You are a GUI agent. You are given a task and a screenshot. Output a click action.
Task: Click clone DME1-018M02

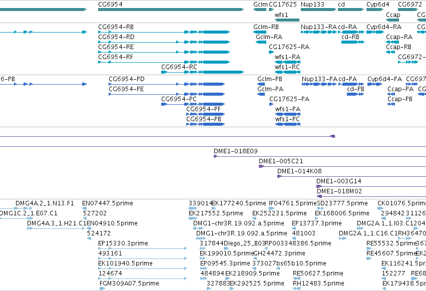coord(371,196)
